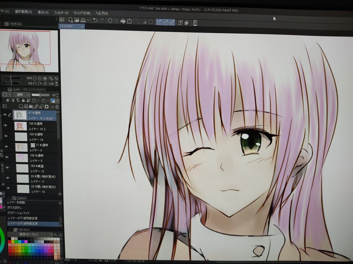Open the save icon dropdown arrow
The width and height of the screenshot is (353, 264).
(88, 20)
